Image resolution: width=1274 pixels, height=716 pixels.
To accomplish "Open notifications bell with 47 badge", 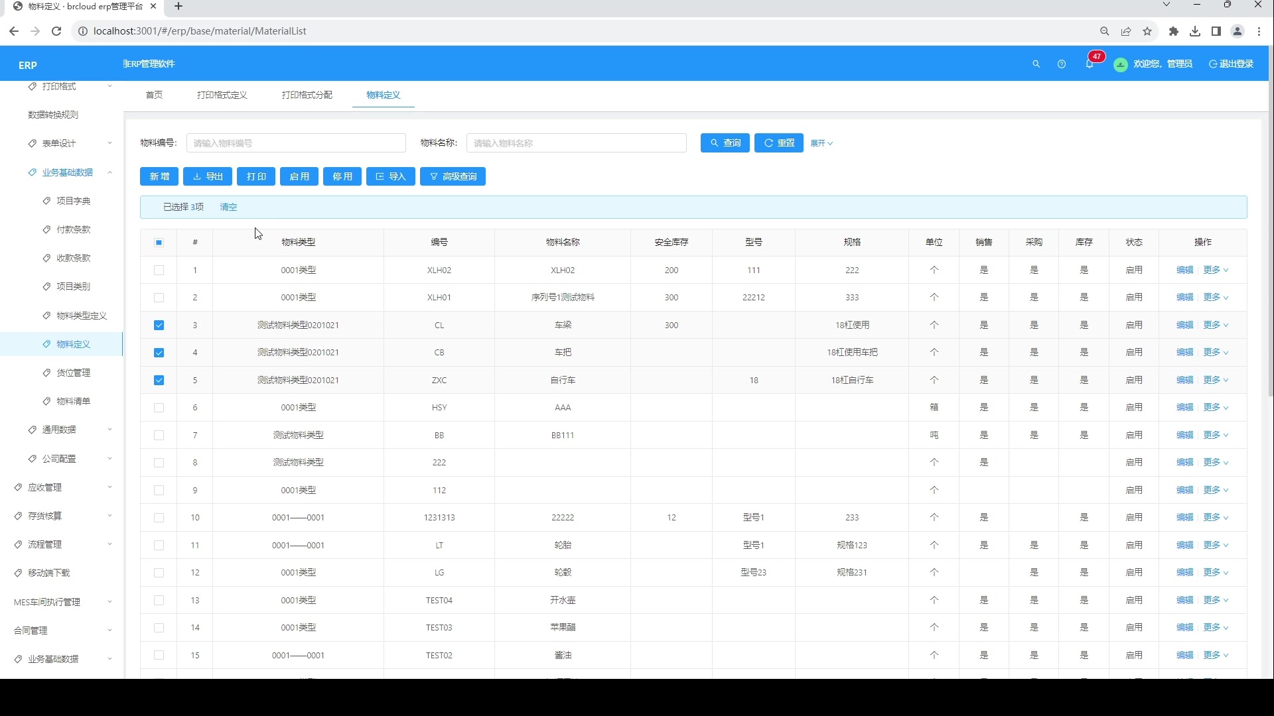I will (x=1090, y=64).
